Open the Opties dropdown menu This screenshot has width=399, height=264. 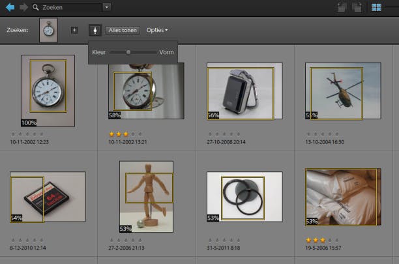coord(157,30)
